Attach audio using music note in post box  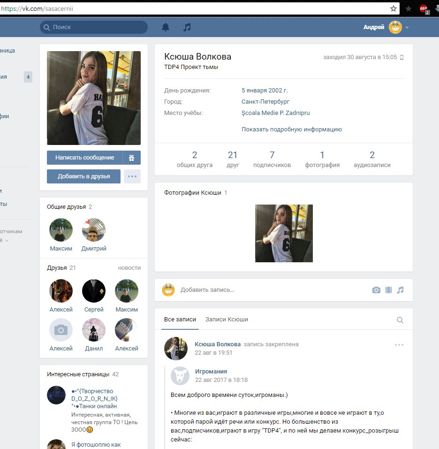pyautogui.click(x=400, y=290)
